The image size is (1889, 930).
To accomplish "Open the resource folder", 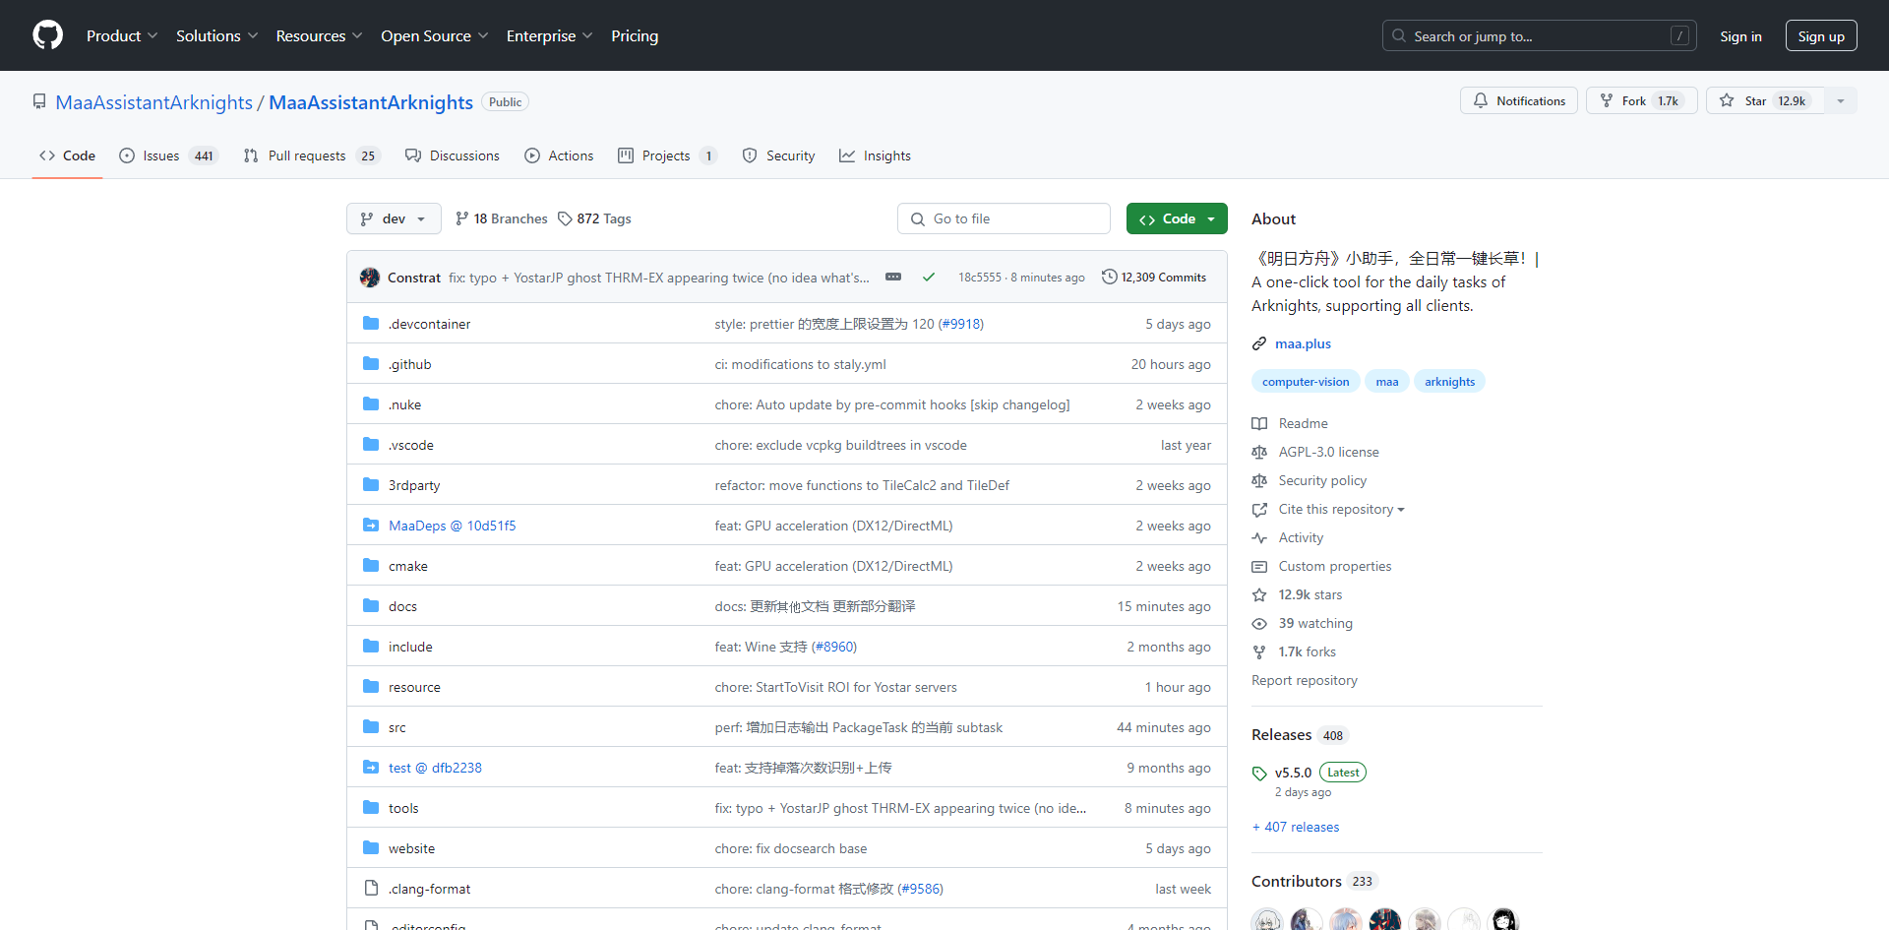I will (414, 687).
